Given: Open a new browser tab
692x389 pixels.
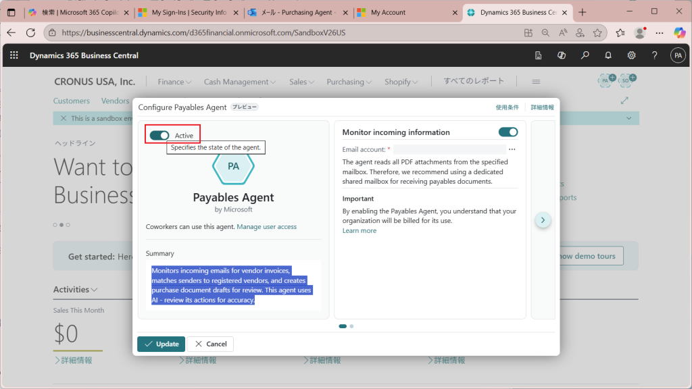Looking at the screenshot, I should click(x=583, y=12).
